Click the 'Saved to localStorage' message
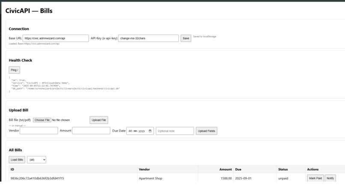The width and height of the screenshot is (345, 185). pos(205,37)
